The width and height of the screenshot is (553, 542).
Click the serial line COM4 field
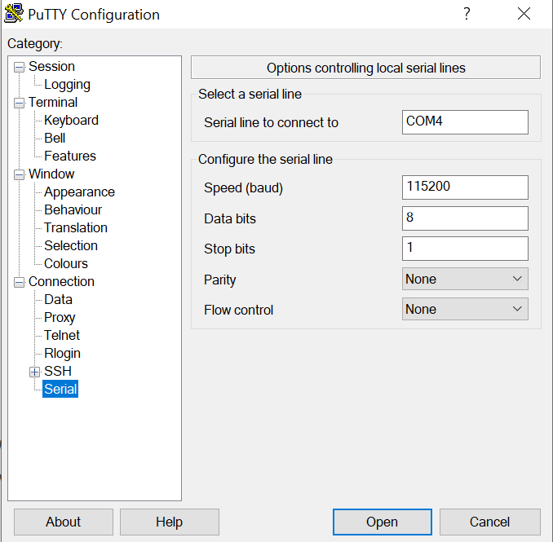click(x=465, y=122)
